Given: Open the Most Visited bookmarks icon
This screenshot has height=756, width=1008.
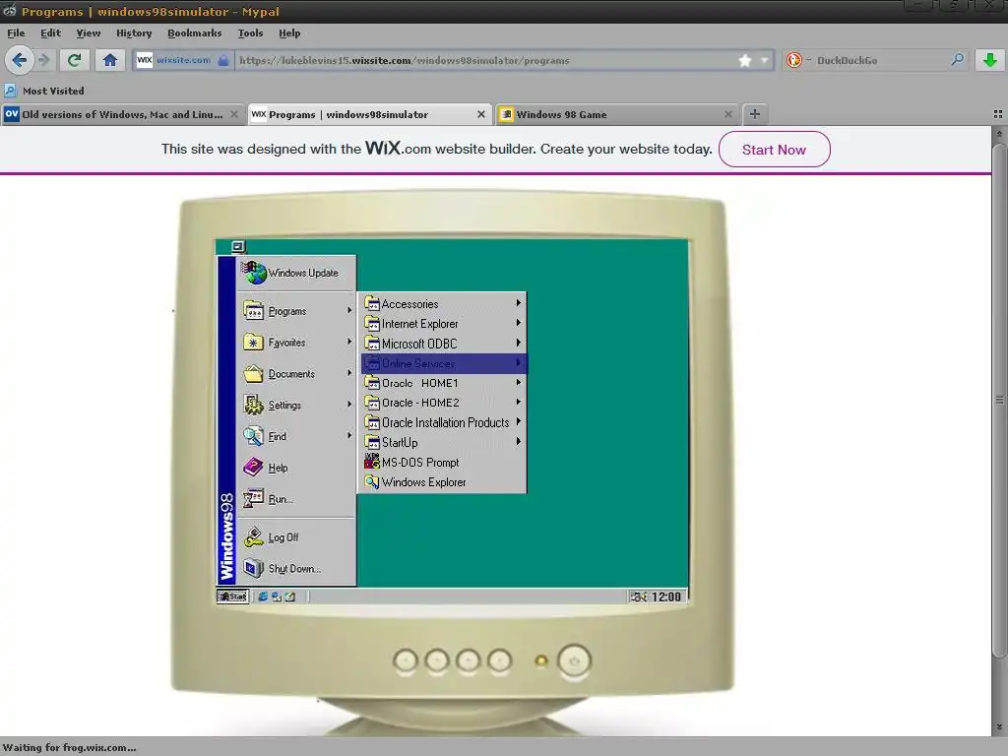Looking at the screenshot, I should (10, 90).
